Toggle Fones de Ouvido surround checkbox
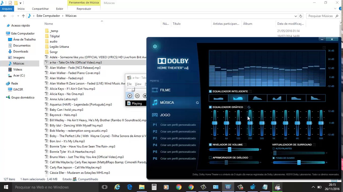 click(274, 158)
